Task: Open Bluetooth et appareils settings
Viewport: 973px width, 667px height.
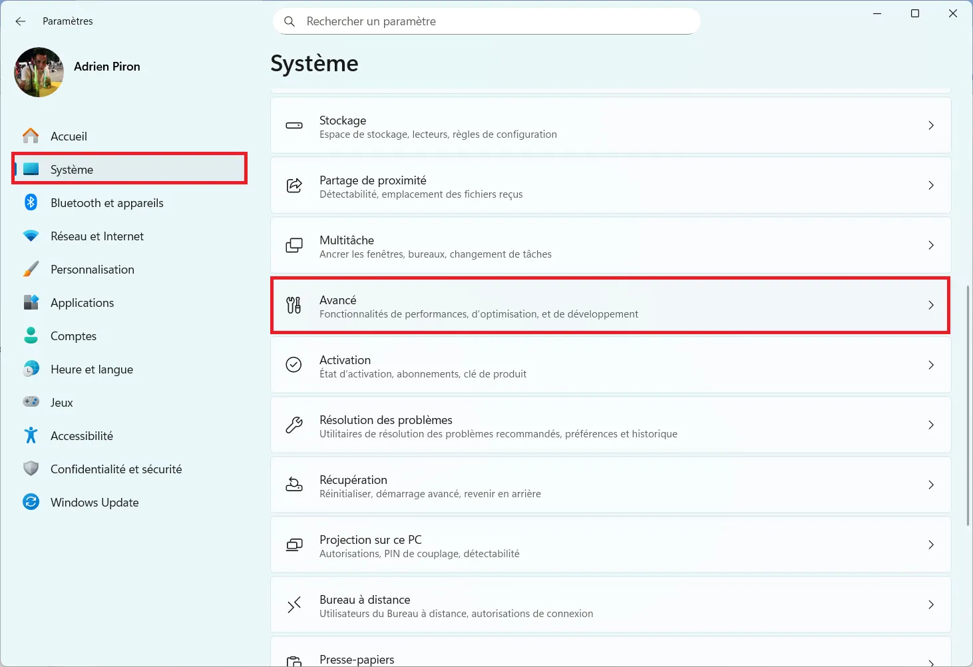Action: click(31, 202)
